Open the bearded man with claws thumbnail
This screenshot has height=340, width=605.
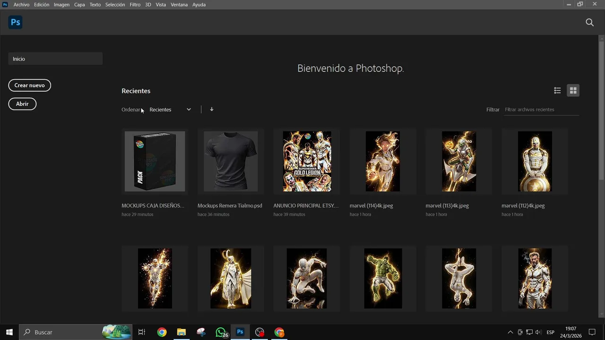[535, 279]
